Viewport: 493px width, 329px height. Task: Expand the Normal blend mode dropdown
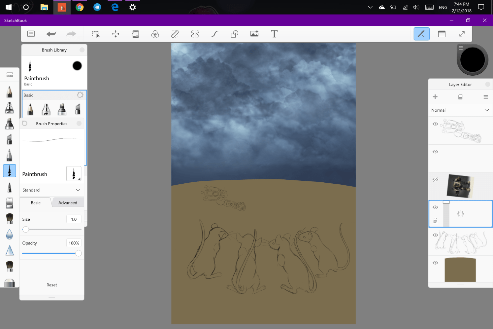point(460,110)
